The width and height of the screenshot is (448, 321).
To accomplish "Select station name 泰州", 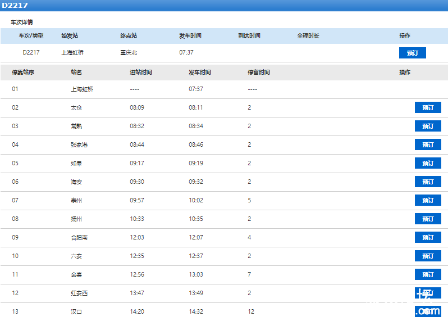I will click(x=76, y=200).
